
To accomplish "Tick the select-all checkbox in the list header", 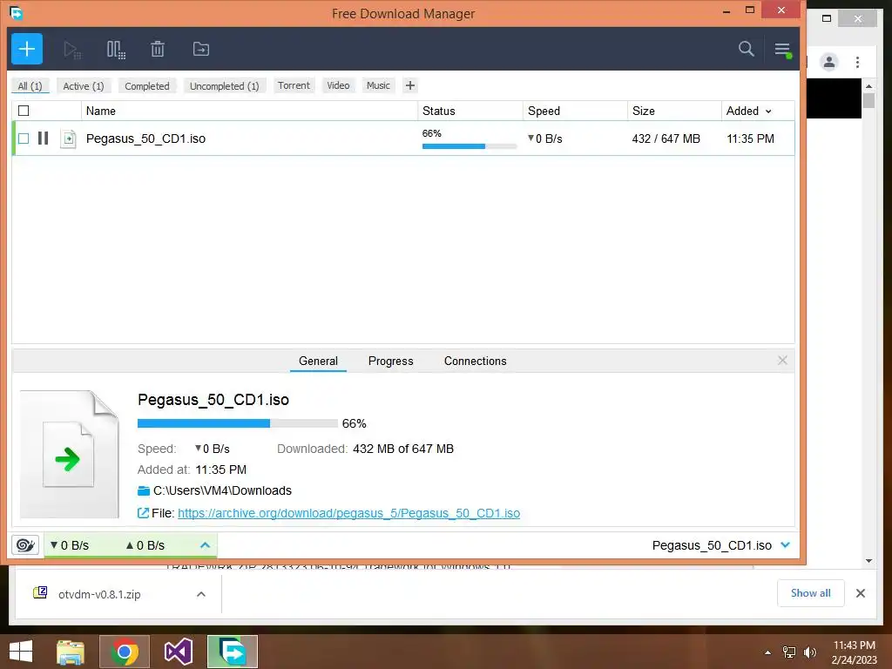I will tap(24, 111).
